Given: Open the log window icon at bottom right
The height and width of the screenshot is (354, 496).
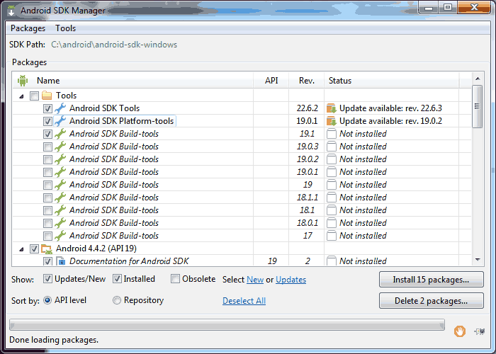Looking at the screenshot, I should click(480, 331).
